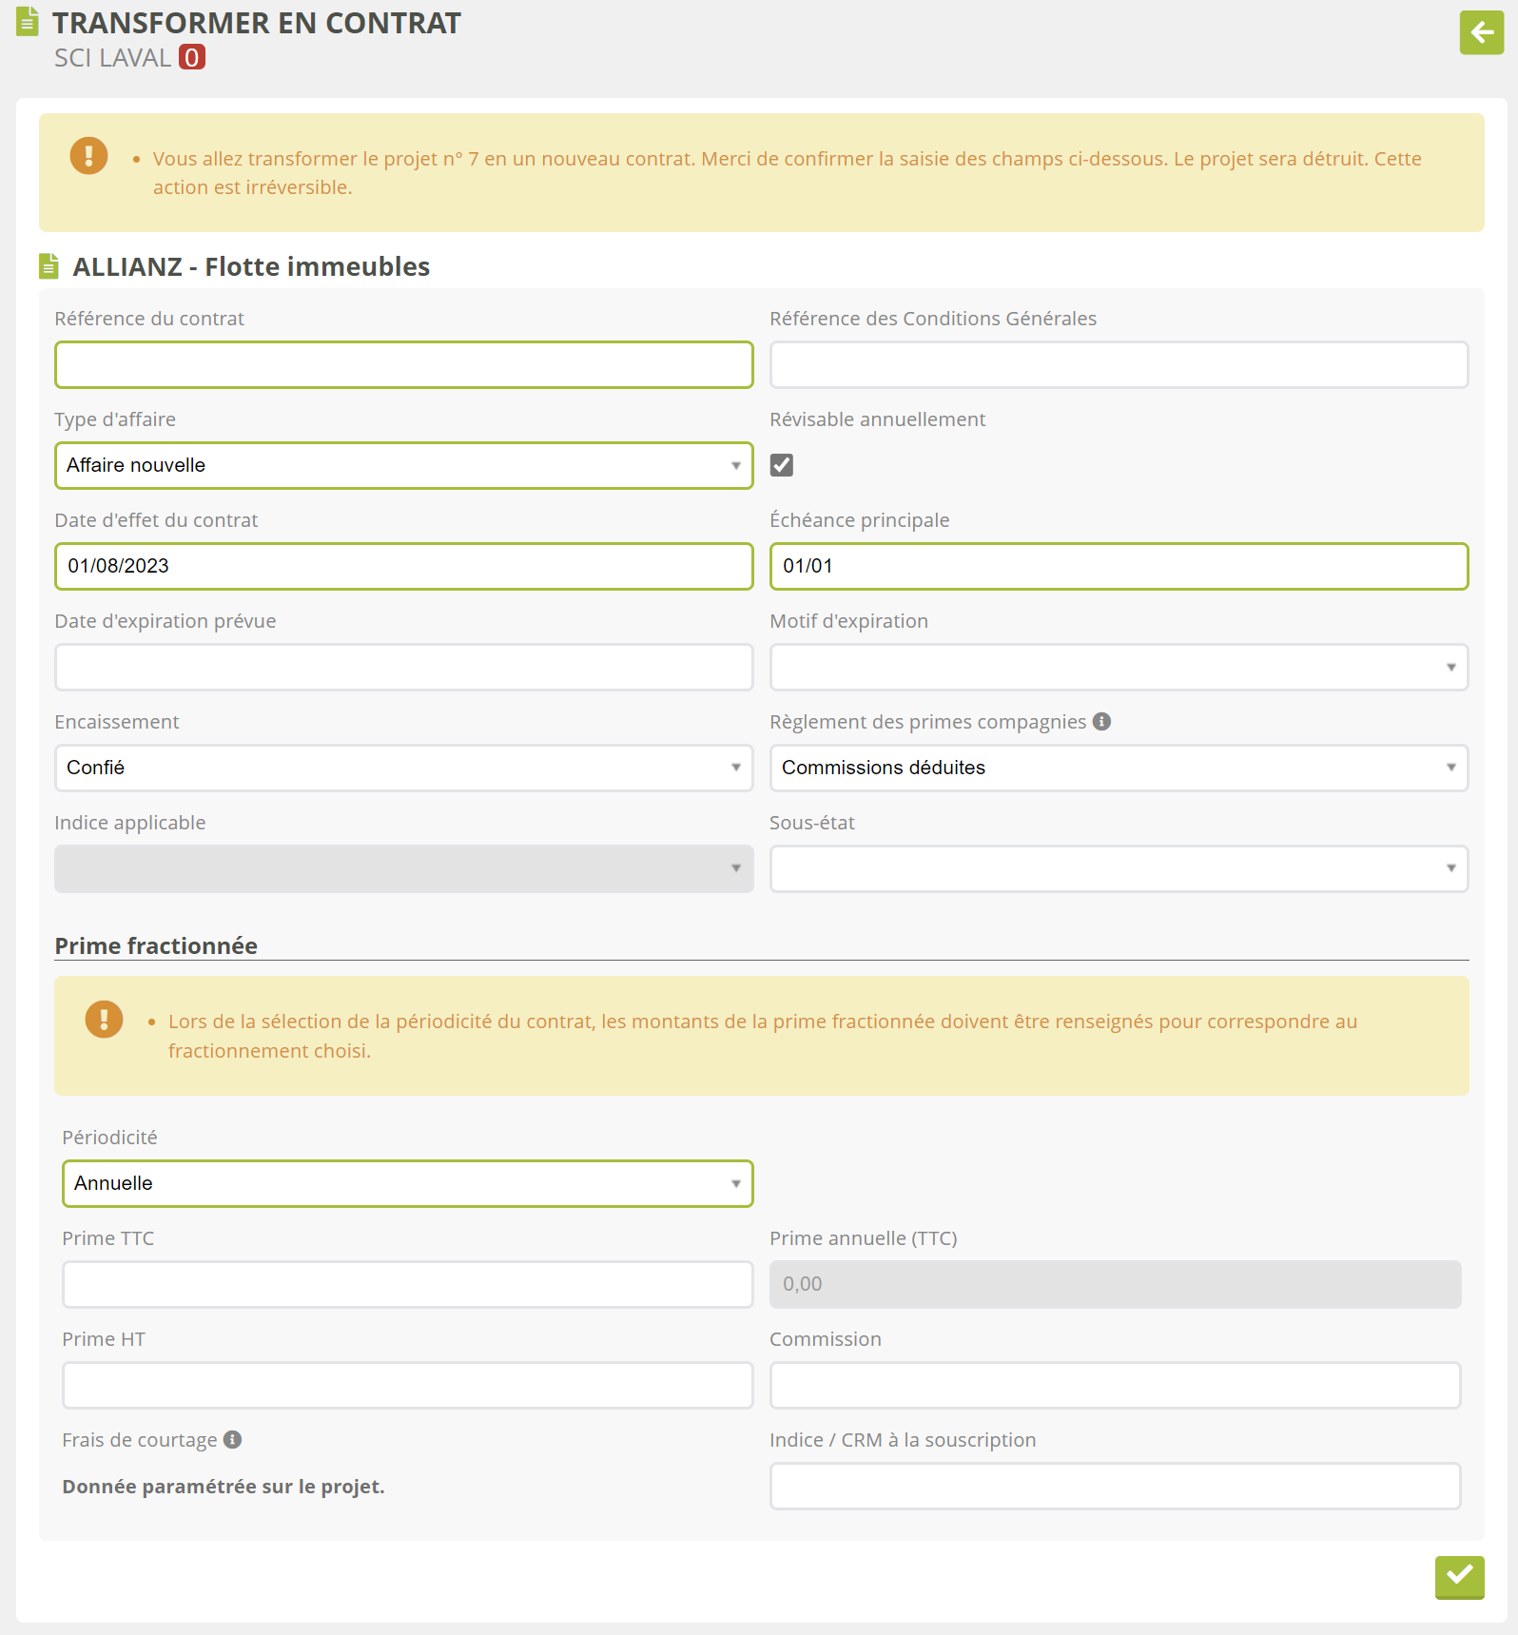Image resolution: width=1518 pixels, height=1635 pixels.
Task: Expand the Motif d'expiration dropdown
Action: coord(1119,668)
